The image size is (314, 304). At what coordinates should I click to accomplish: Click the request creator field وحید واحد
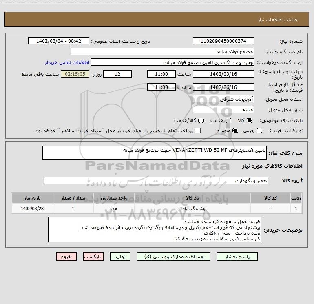[172, 62]
